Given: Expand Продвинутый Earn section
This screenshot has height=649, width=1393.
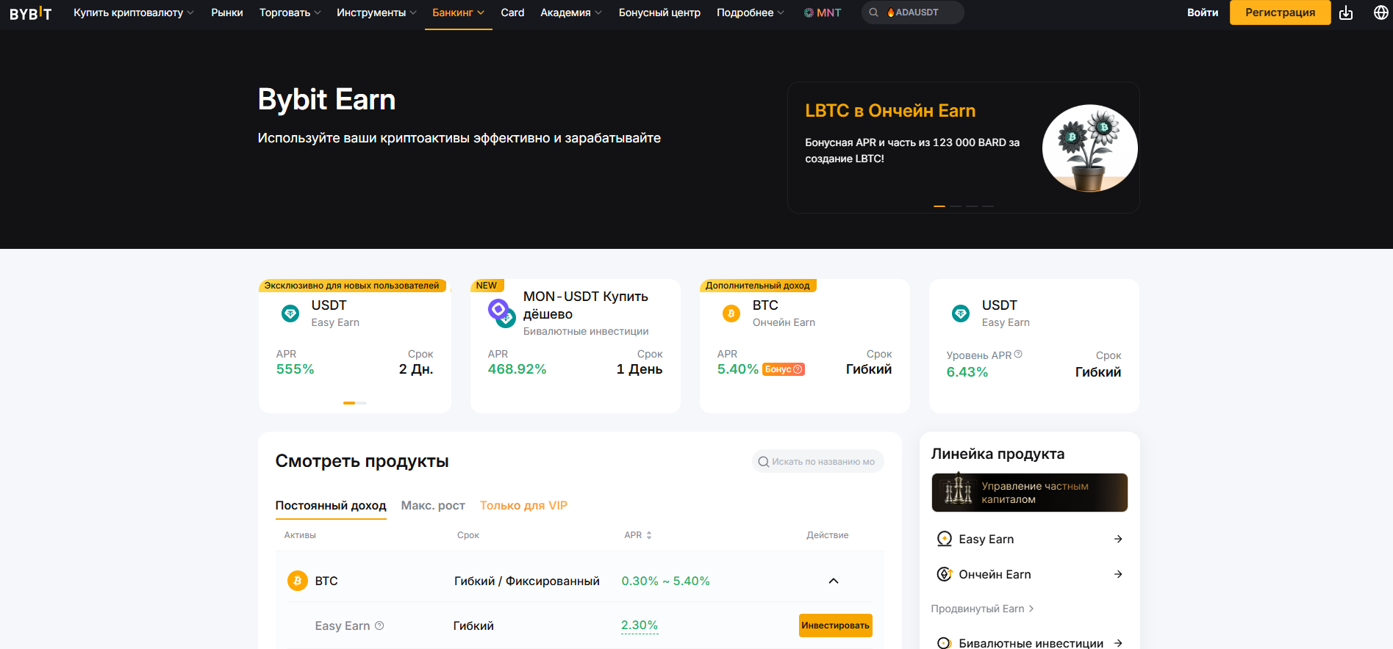Looking at the screenshot, I should (x=982, y=609).
